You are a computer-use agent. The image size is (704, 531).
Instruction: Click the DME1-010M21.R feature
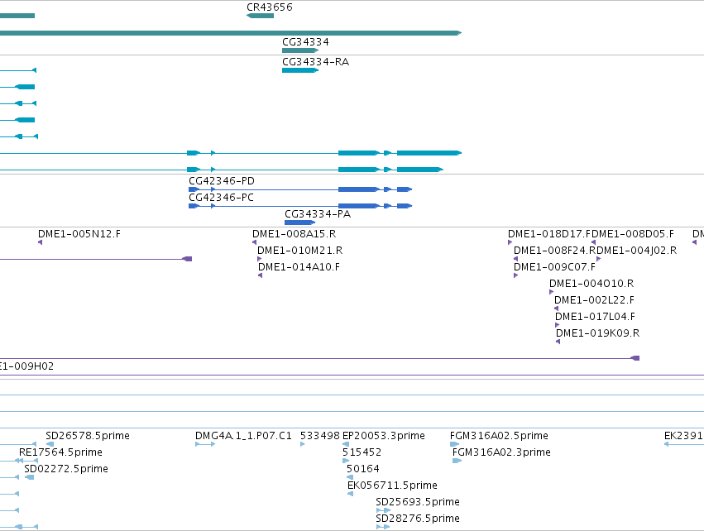(260, 259)
